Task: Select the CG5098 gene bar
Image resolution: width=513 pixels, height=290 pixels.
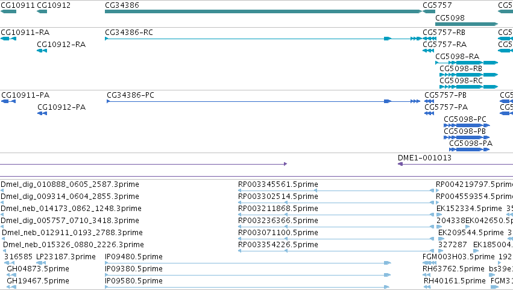Action: coord(467,24)
